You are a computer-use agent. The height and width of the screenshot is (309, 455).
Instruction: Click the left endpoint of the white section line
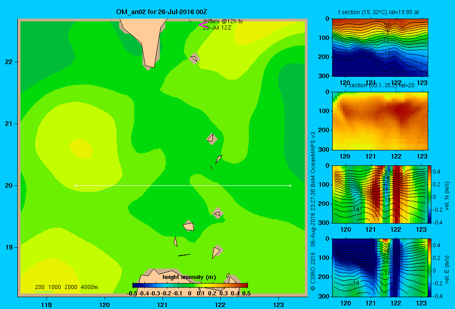point(76,185)
